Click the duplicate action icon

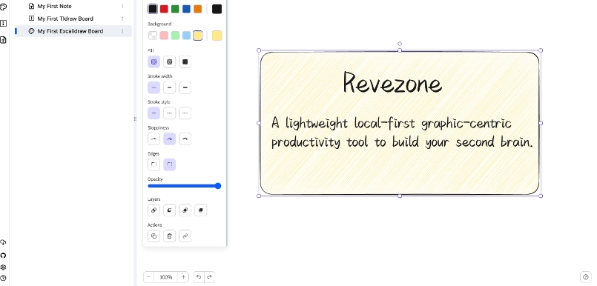(x=154, y=236)
